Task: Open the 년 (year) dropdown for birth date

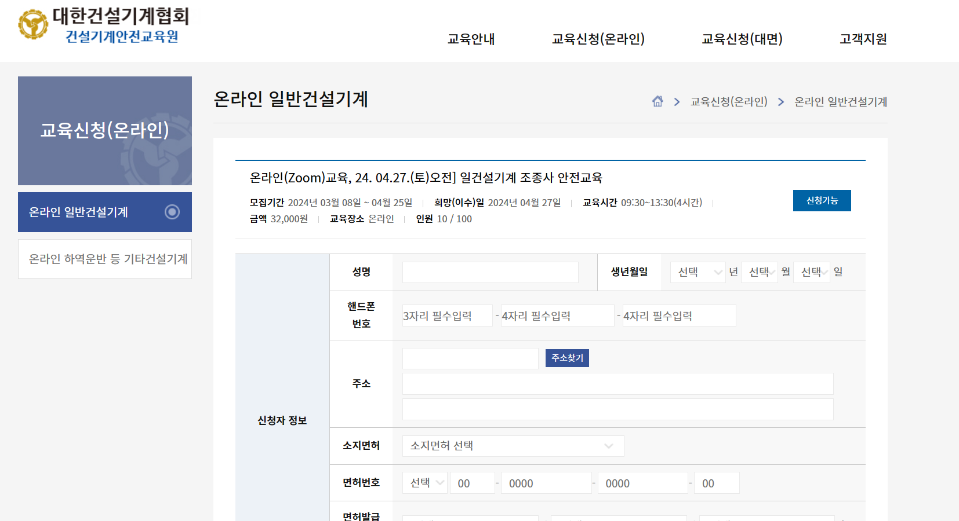Action: tap(698, 271)
